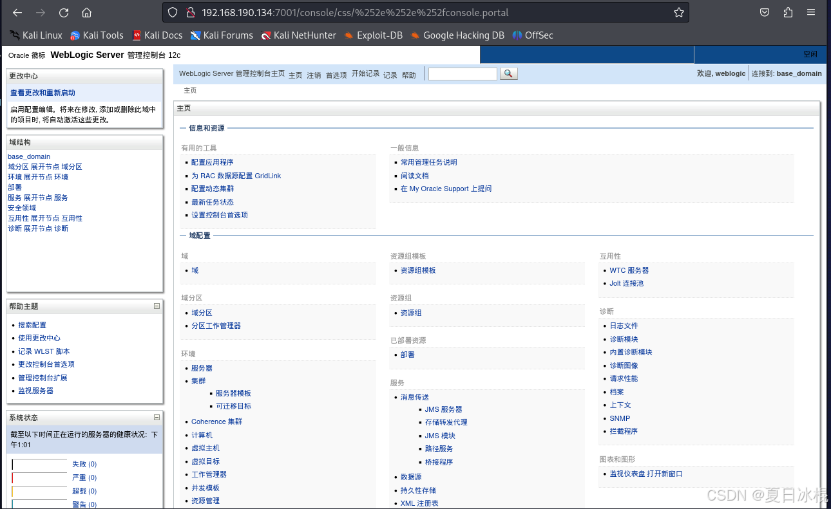This screenshot has width=831, height=509.
Task: Click the insecure connection lock icon
Action: point(190,12)
